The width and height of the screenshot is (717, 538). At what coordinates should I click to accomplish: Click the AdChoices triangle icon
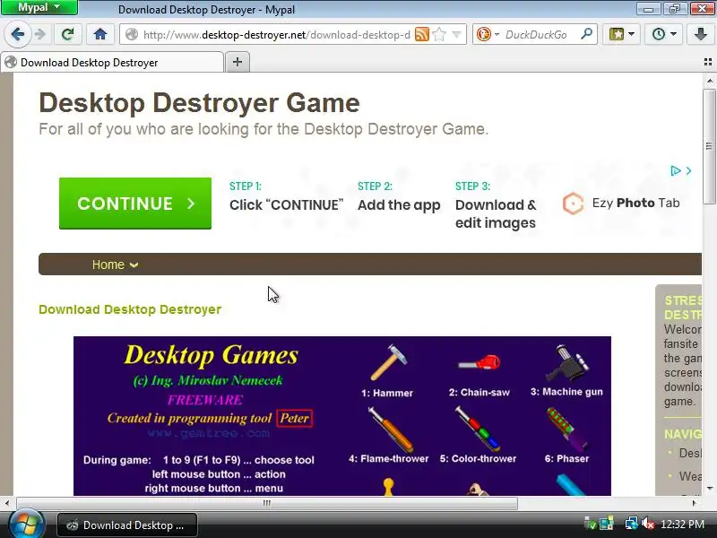[676, 171]
